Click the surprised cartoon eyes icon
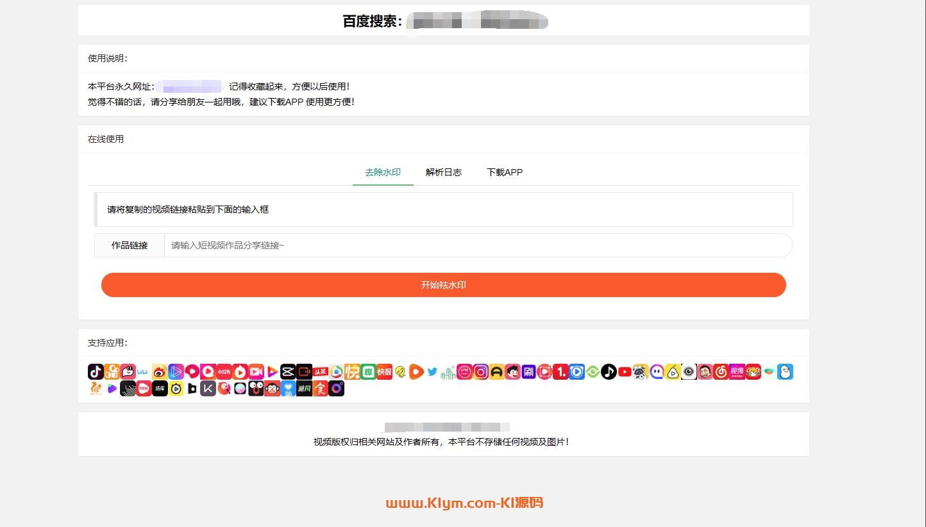 tap(256, 388)
